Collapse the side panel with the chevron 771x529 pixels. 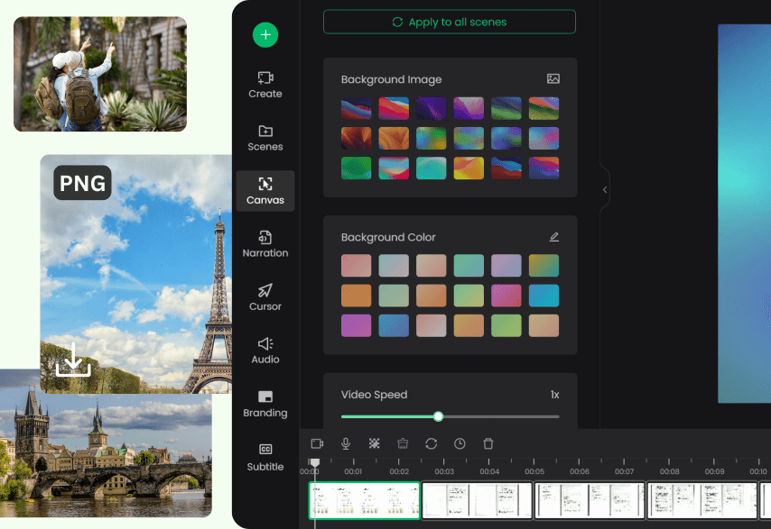pyautogui.click(x=604, y=188)
